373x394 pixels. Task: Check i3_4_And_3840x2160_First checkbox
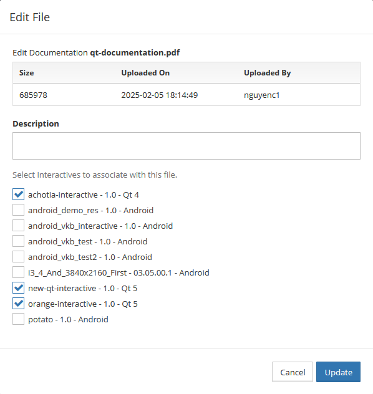coord(18,272)
